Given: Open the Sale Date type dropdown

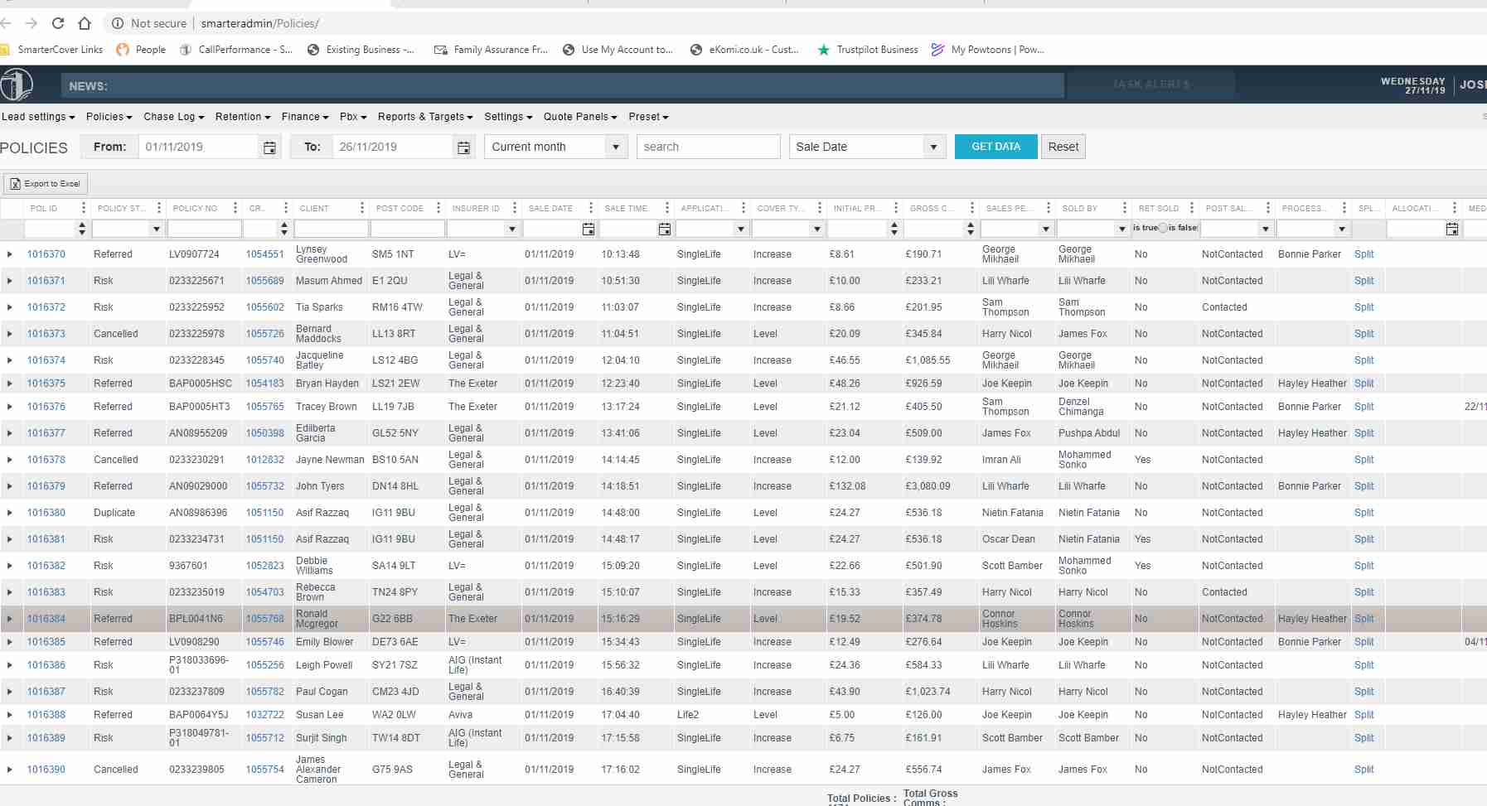Looking at the screenshot, I should [x=933, y=147].
